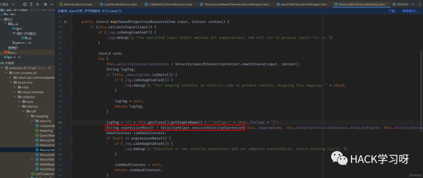The height and width of the screenshot is (178, 423).
Task: Expand the ceip package
Action: pos(15,87)
